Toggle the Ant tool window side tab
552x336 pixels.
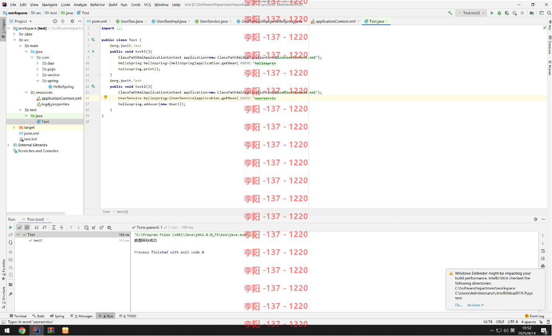(x=550, y=26)
